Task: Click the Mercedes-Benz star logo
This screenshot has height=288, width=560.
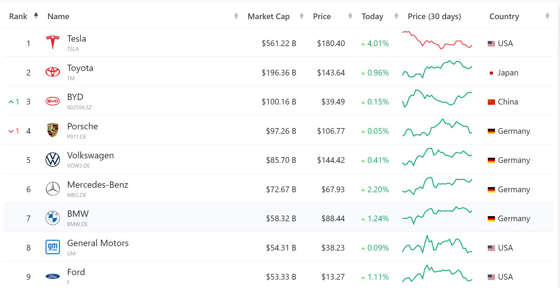Action: coord(53,189)
